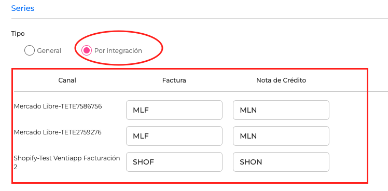
Task: Click the SHOF Factura input field
Action: click(174, 162)
